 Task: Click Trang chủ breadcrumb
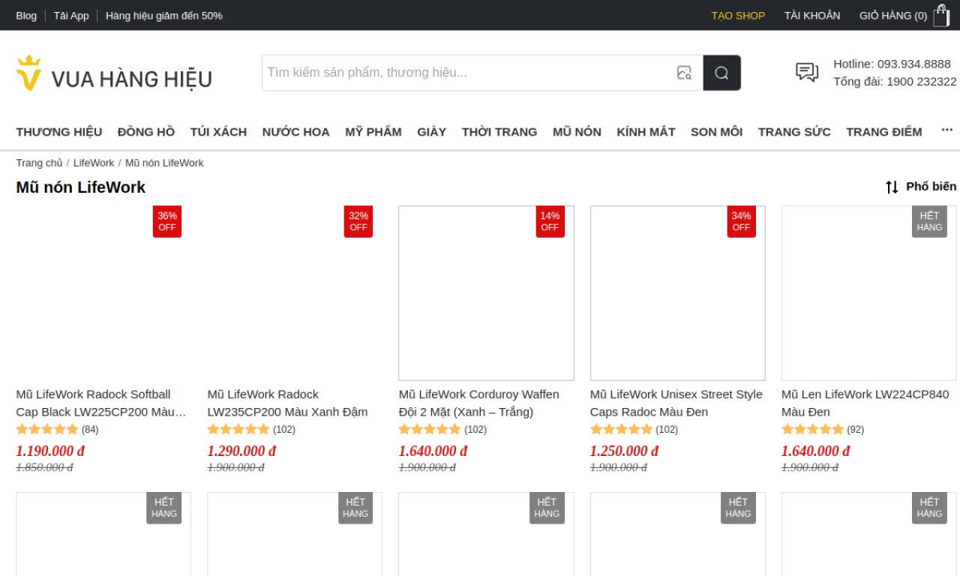(x=39, y=163)
